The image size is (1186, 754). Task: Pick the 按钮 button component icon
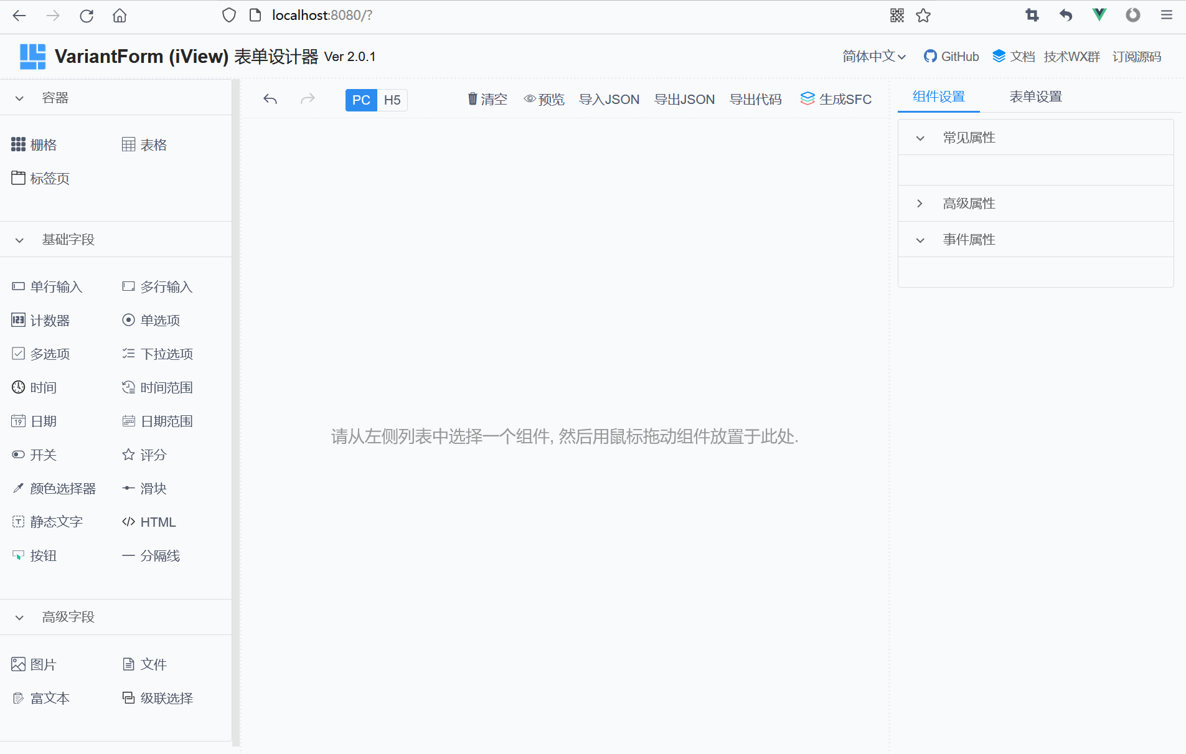coord(19,555)
